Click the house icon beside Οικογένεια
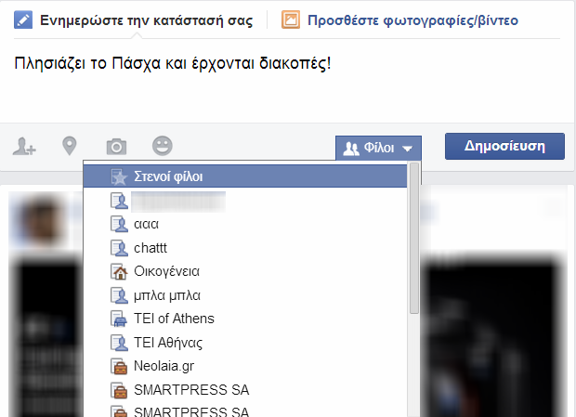The height and width of the screenshot is (417, 576). coord(119,272)
